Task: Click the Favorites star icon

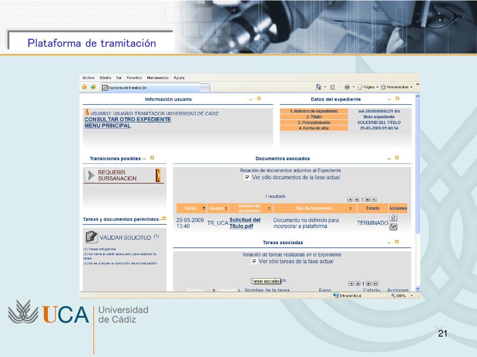Action: [x=85, y=87]
